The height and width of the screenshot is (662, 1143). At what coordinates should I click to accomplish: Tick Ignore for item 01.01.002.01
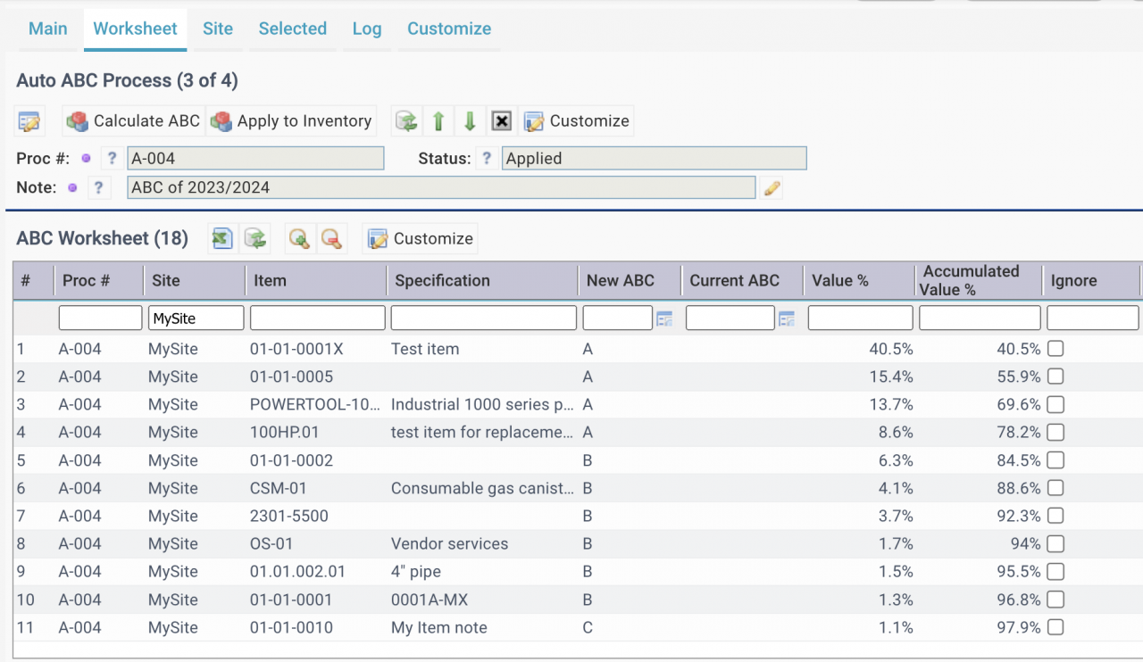[x=1055, y=571]
